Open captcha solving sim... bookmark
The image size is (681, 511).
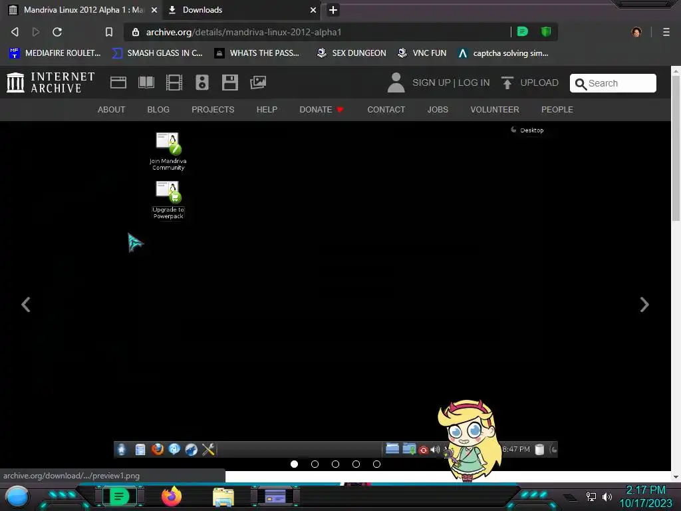pyautogui.click(x=503, y=53)
